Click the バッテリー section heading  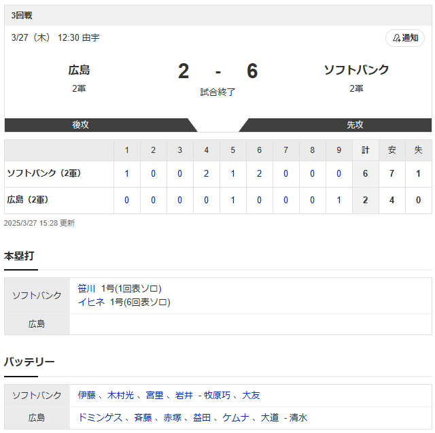tap(29, 362)
